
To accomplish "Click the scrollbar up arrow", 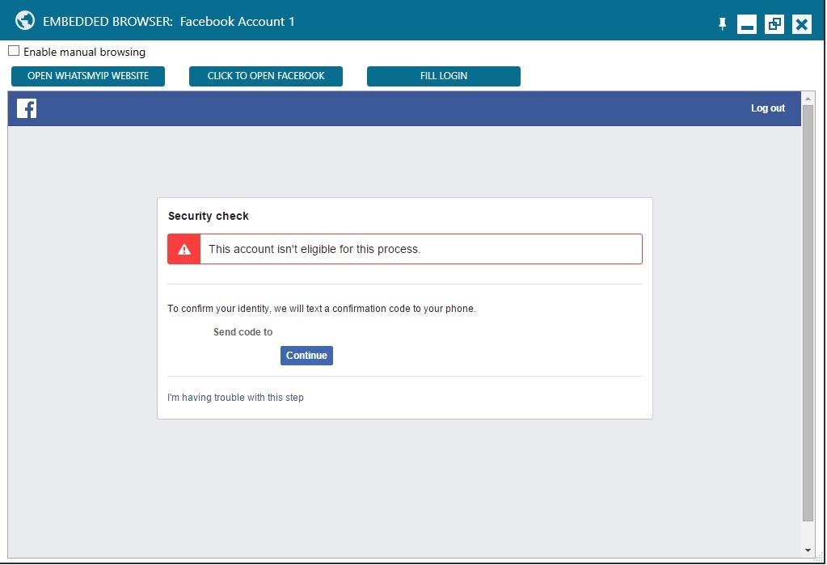I will tap(808, 99).
